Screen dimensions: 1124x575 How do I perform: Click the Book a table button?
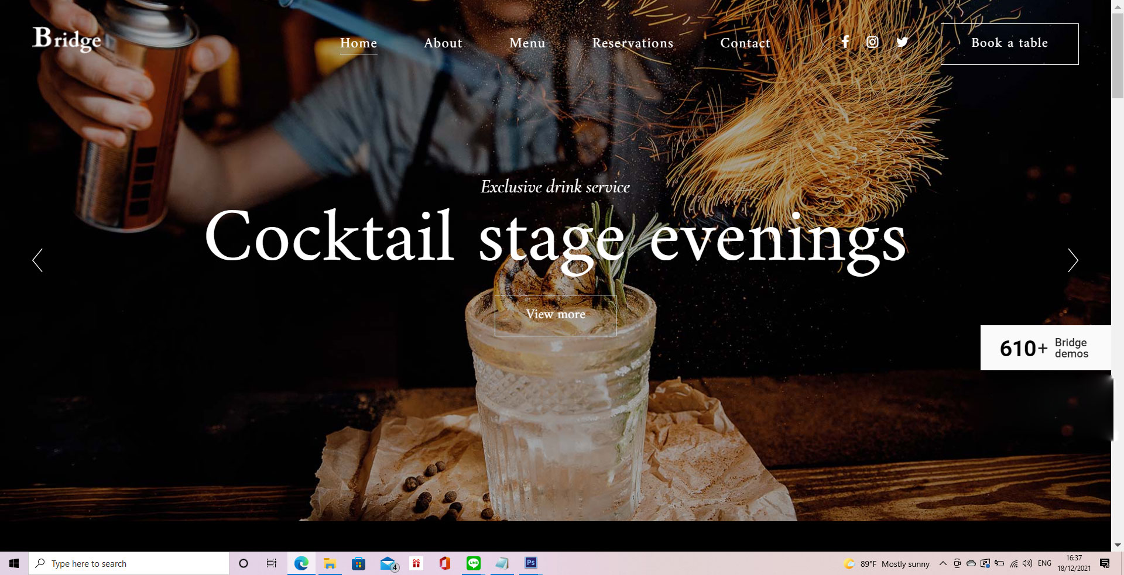(1010, 44)
